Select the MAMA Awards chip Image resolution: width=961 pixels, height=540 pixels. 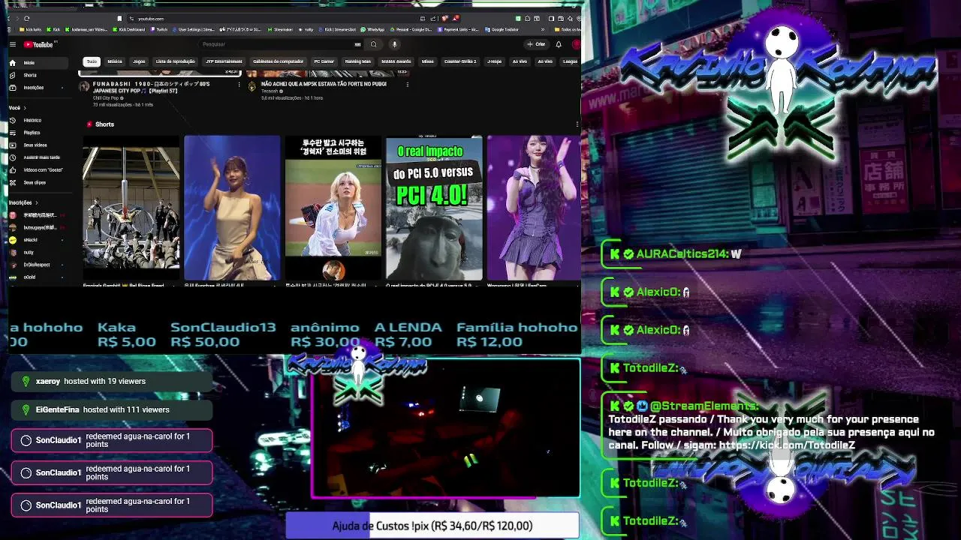[x=396, y=61]
